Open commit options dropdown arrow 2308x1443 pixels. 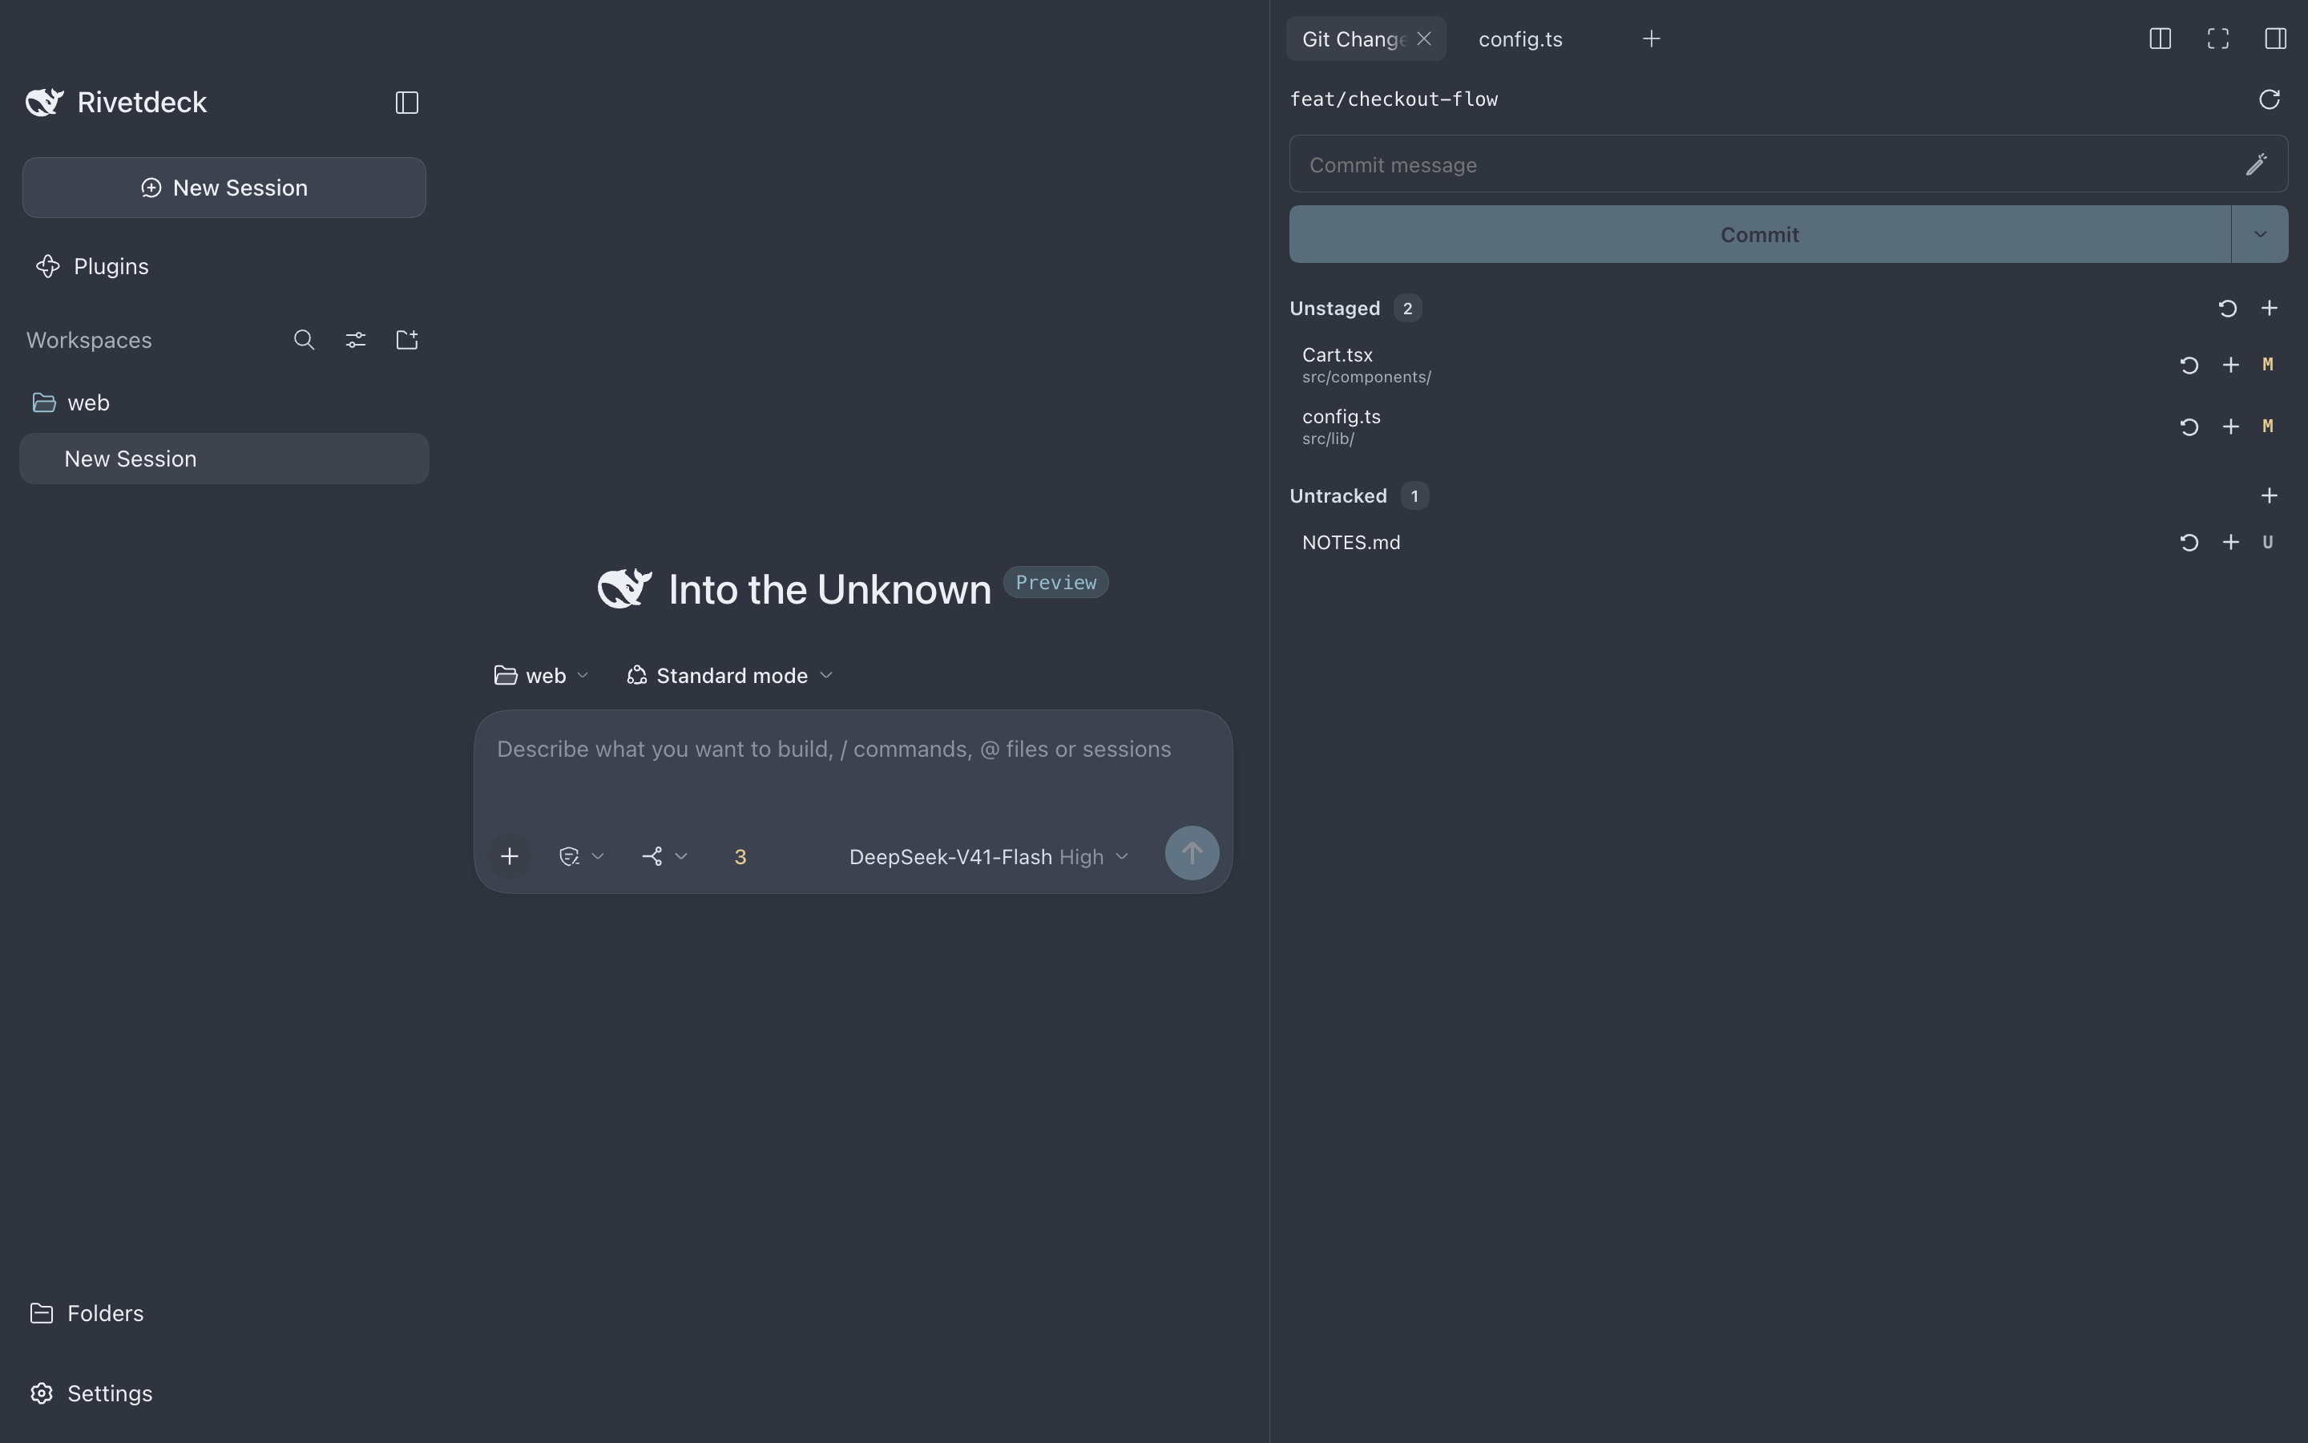click(2259, 234)
